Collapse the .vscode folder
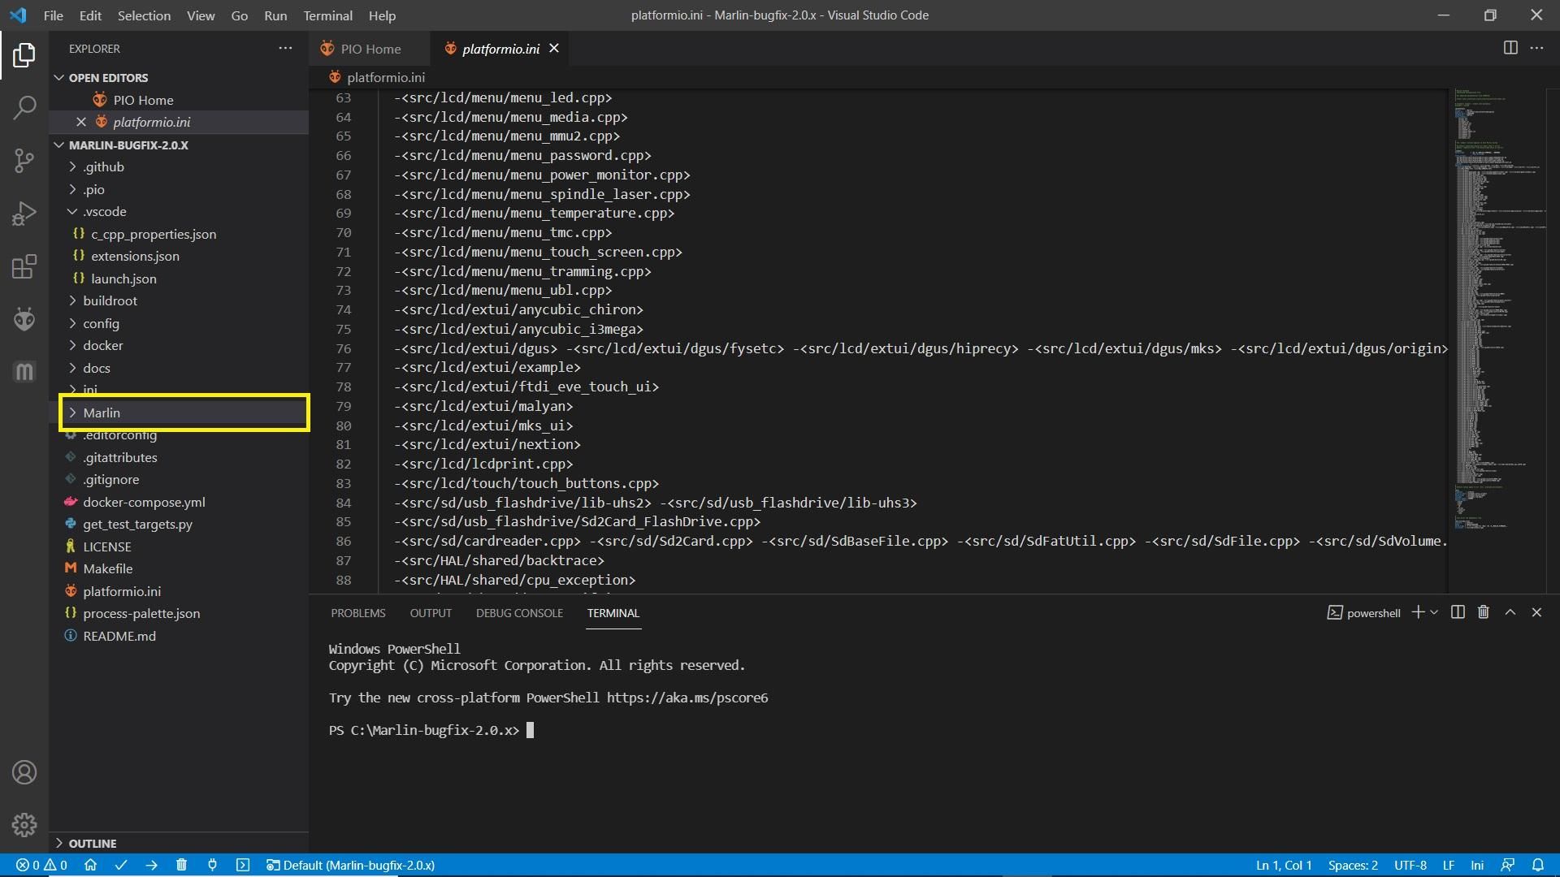Screen dimensions: 1560x877 click(104, 211)
